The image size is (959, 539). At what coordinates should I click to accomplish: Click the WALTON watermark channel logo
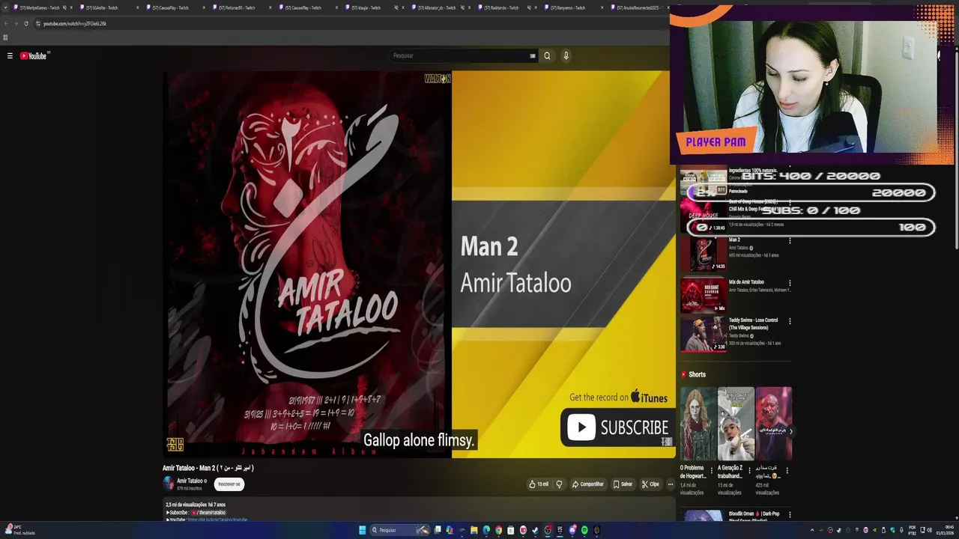point(437,78)
